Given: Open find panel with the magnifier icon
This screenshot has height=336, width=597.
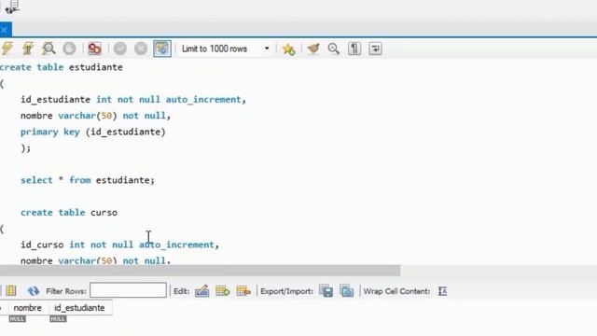Looking at the screenshot, I should [x=334, y=49].
